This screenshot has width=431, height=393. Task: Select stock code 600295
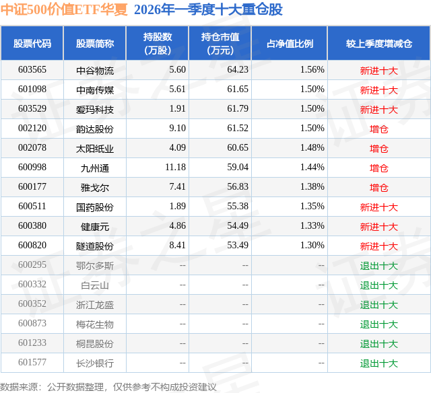pos(32,264)
